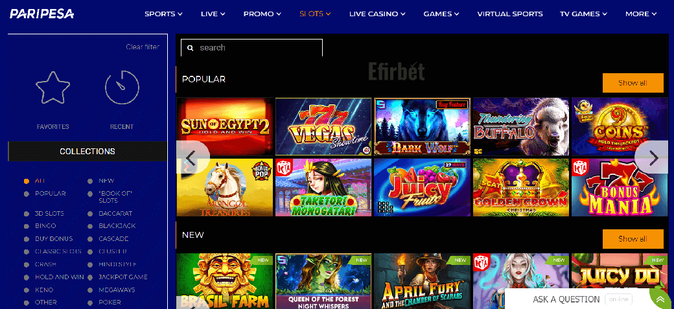Image resolution: width=674 pixels, height=309 pixels.
Task: Click the Clear filter link
Action: 143,47
